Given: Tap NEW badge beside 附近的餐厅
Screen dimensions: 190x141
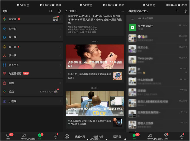Looking at the screenshot, I should [26, 73].
